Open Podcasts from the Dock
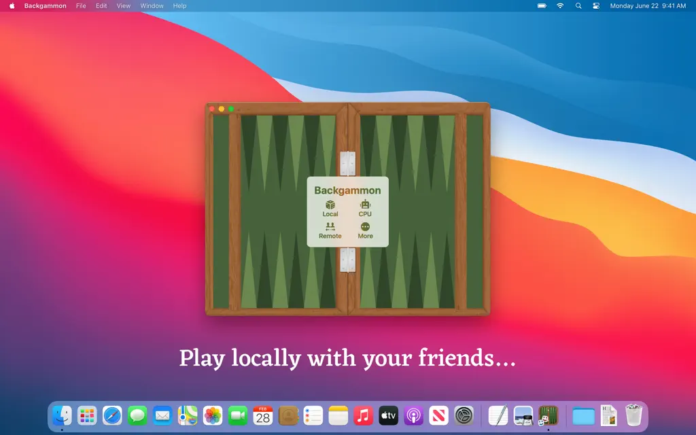The image size is (696, 435). pos(414,416)
